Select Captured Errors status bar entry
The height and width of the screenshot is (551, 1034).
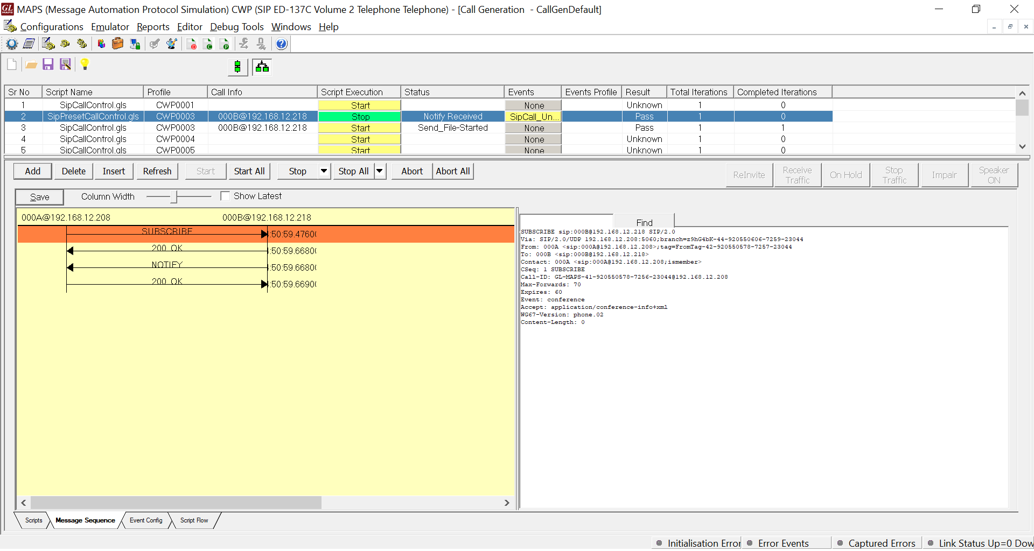coord(877,543)
